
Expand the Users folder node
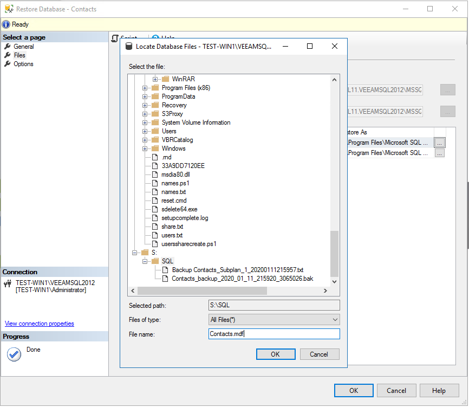click(145, 131)
